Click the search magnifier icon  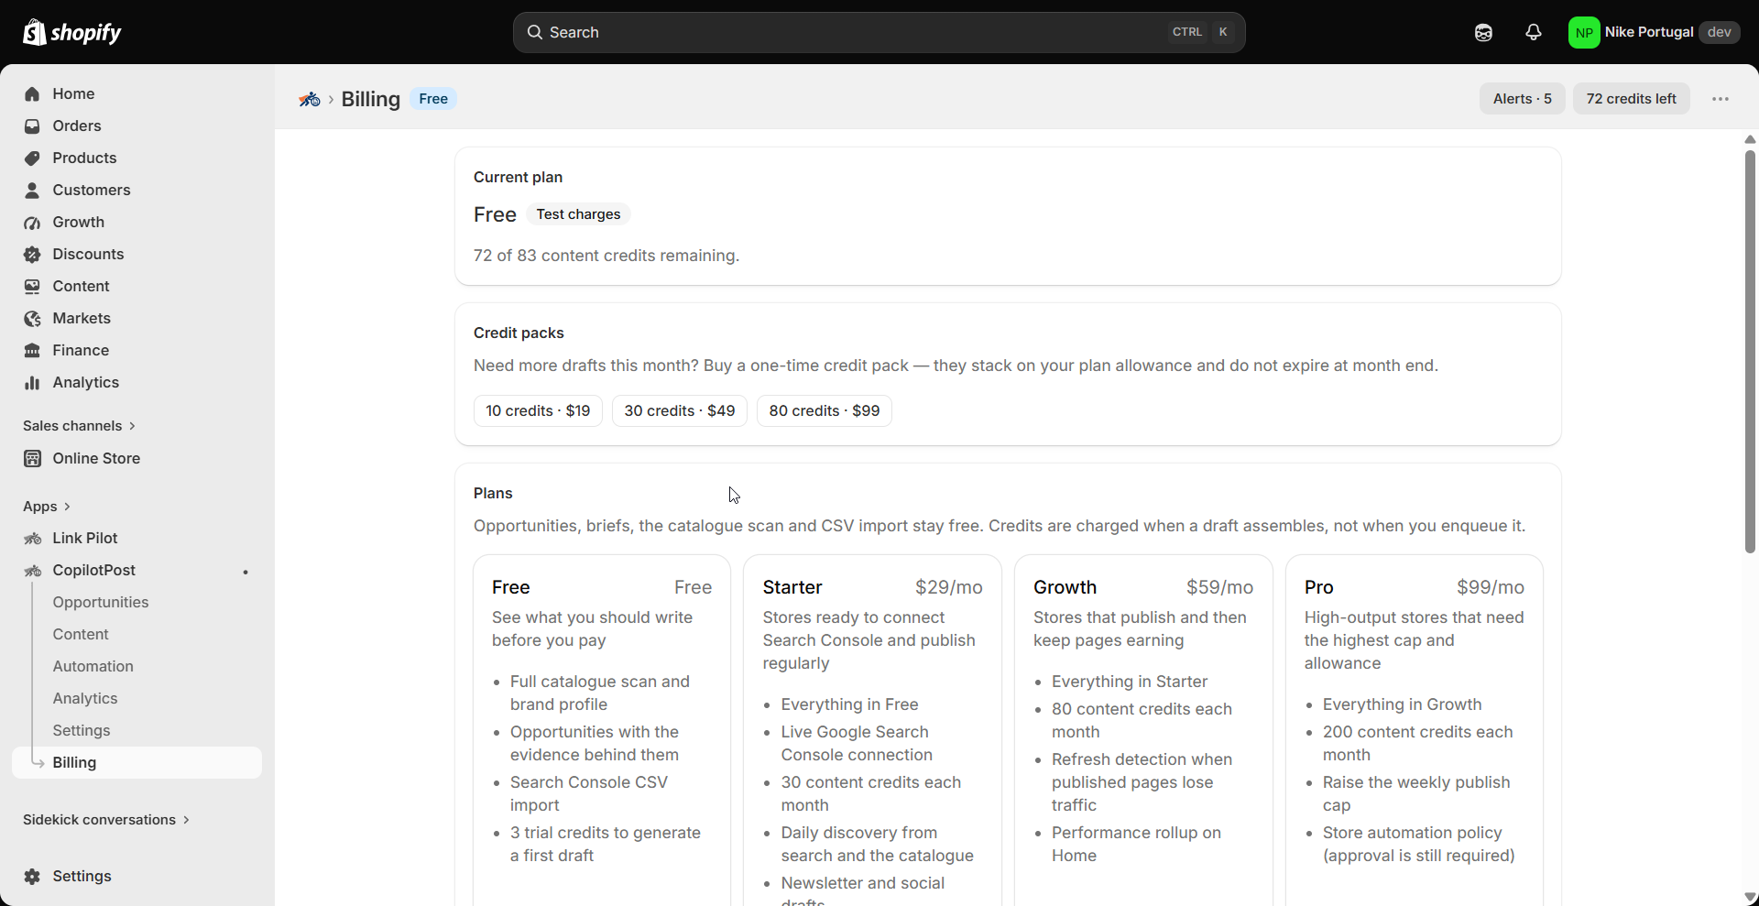535,32
